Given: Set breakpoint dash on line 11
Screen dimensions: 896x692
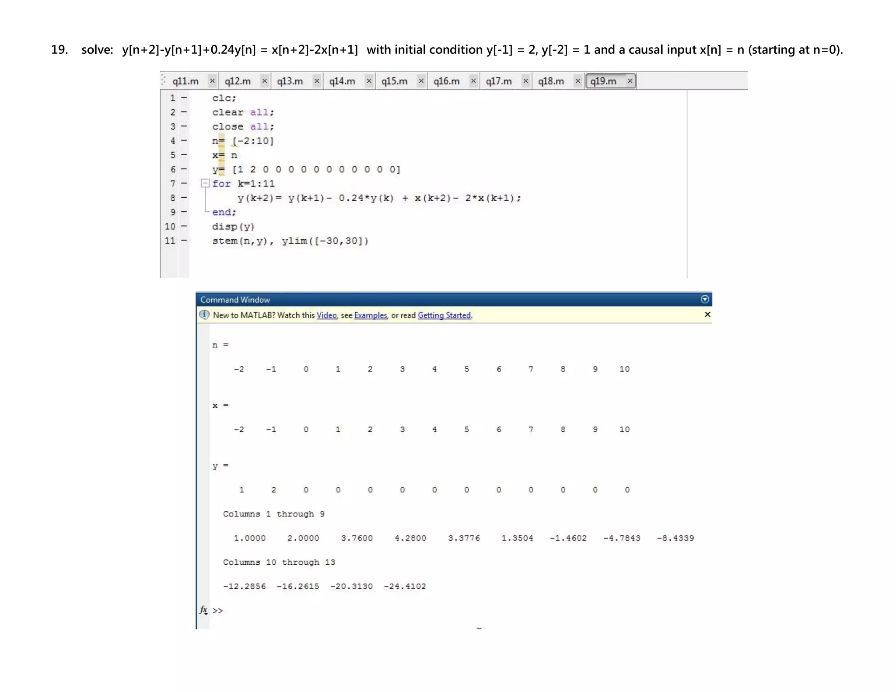Looking at the screenshot, I should (184, 240).
